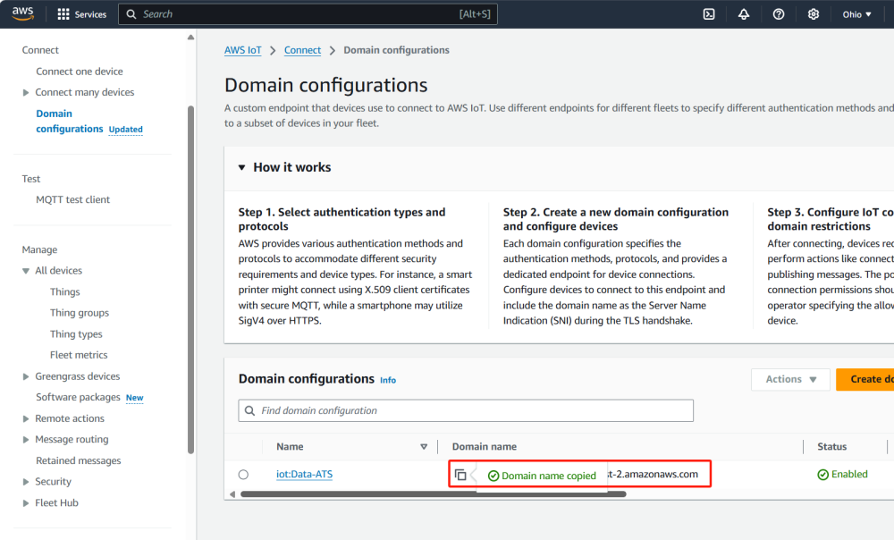The height and width of the screenshot is (540, 894).
Task: Click the Connect breadcrumb link
Action: pos(302,50)
